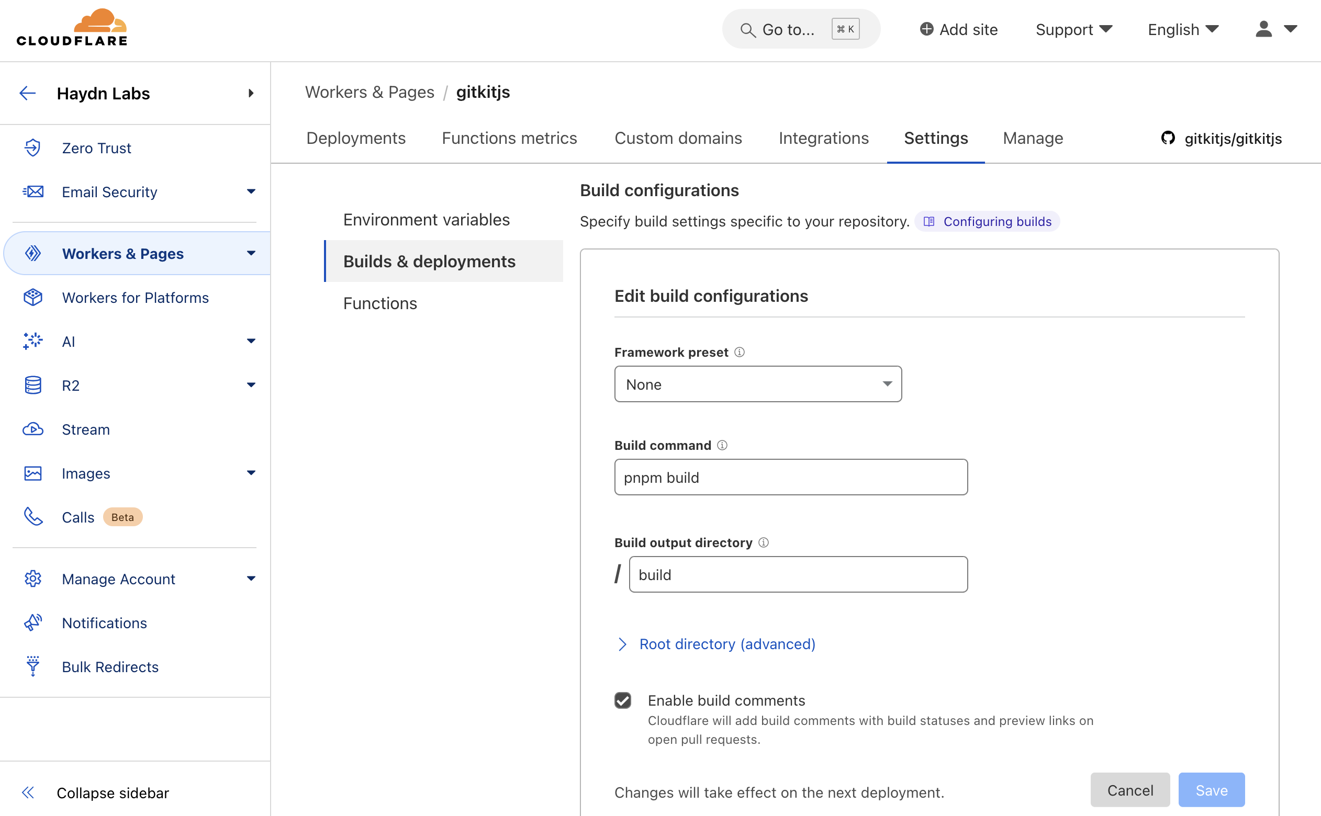Viewport: 1321px width, 816px height.
Task: Switch to the Integrations tab
Action: [x=824, y=138]
